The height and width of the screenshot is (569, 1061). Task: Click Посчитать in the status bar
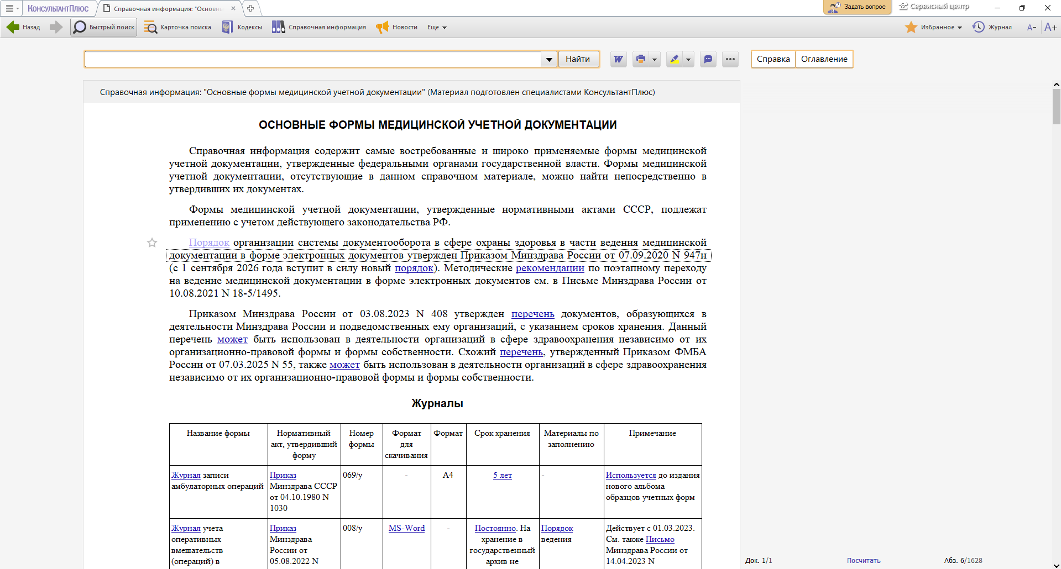pyautogui.click(x=864, y=560)
